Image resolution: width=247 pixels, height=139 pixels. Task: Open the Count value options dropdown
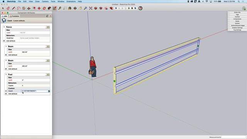49,91
